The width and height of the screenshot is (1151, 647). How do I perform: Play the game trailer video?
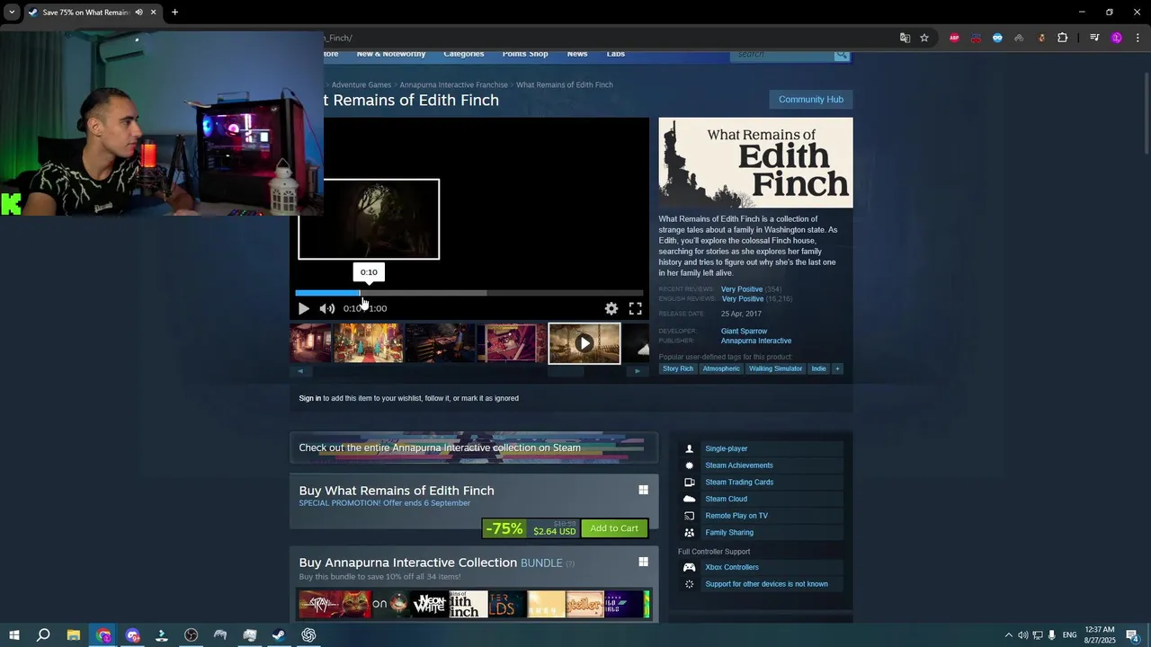click(304, 308)
